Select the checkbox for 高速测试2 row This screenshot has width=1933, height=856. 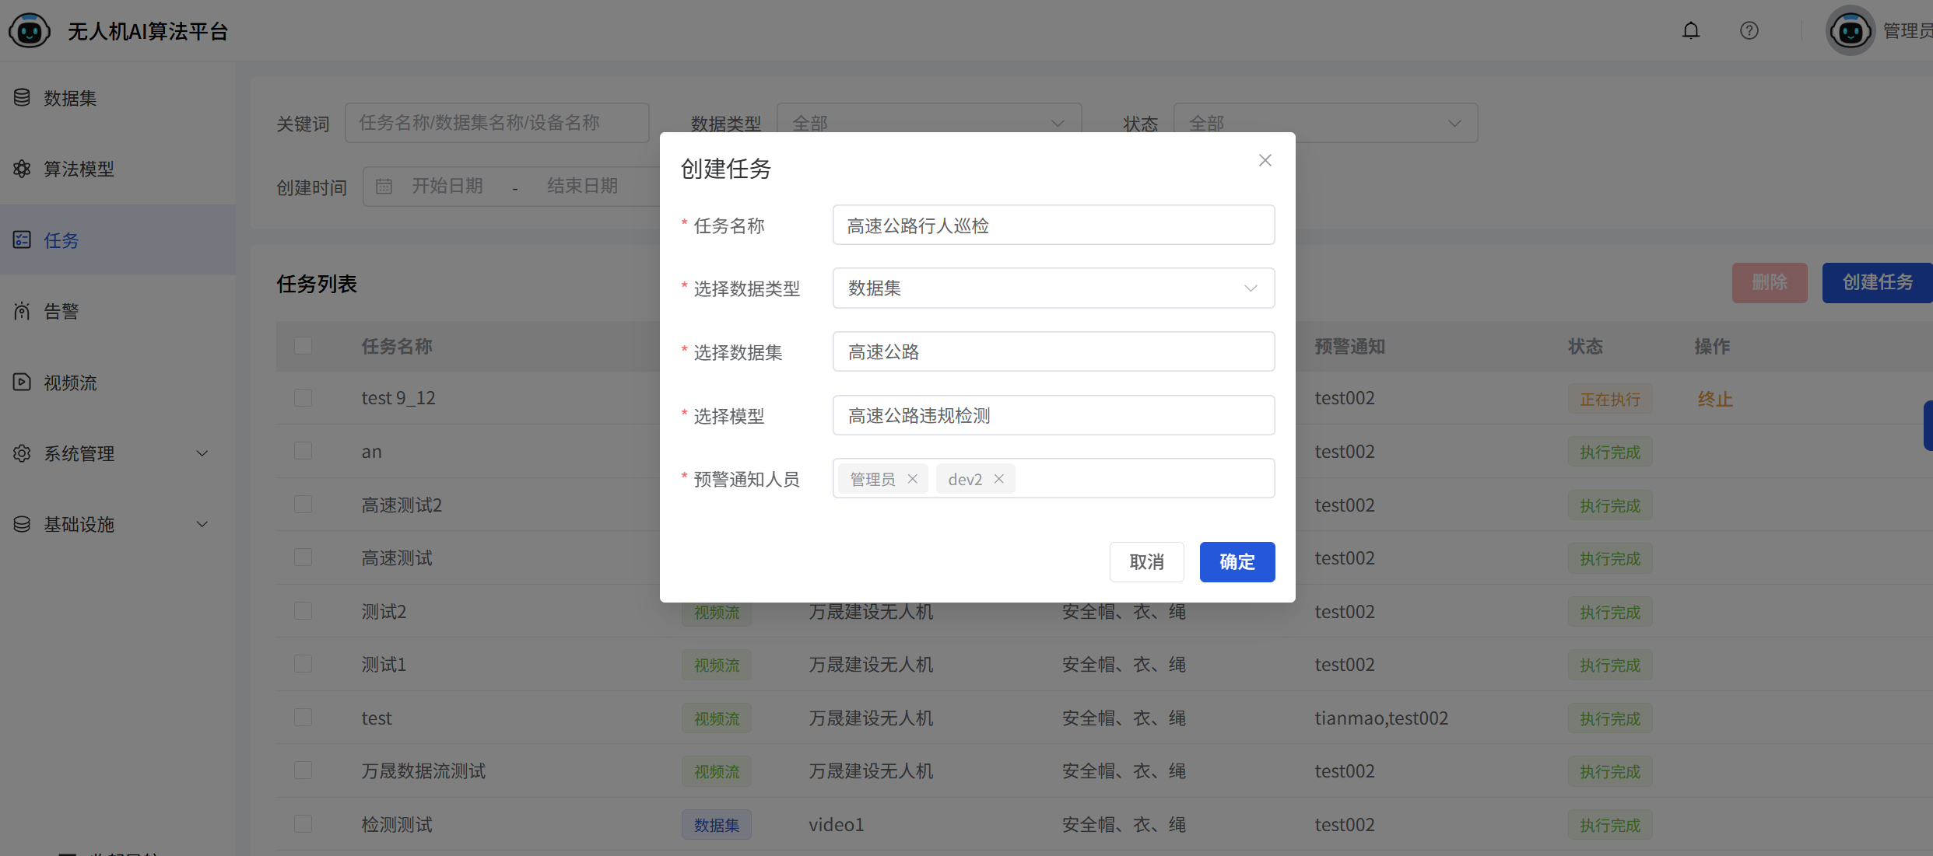click(x=303, y=505)
